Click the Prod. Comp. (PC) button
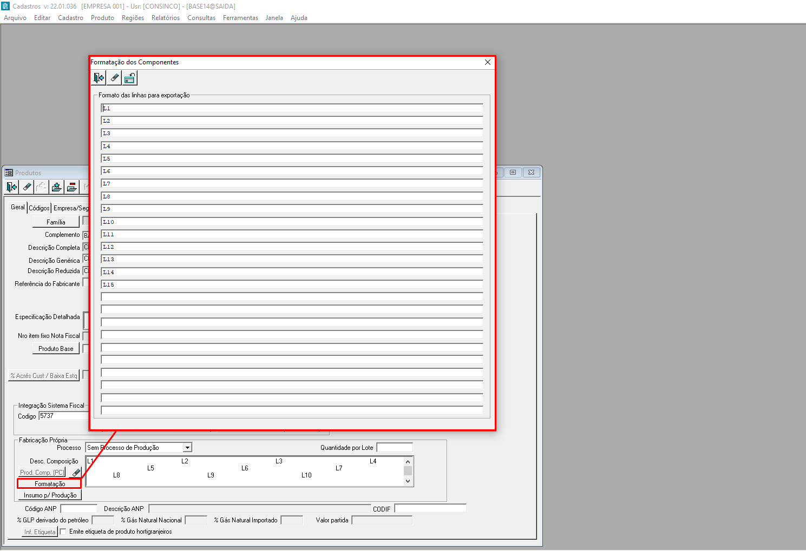The image size is (806, 551). 42,473
